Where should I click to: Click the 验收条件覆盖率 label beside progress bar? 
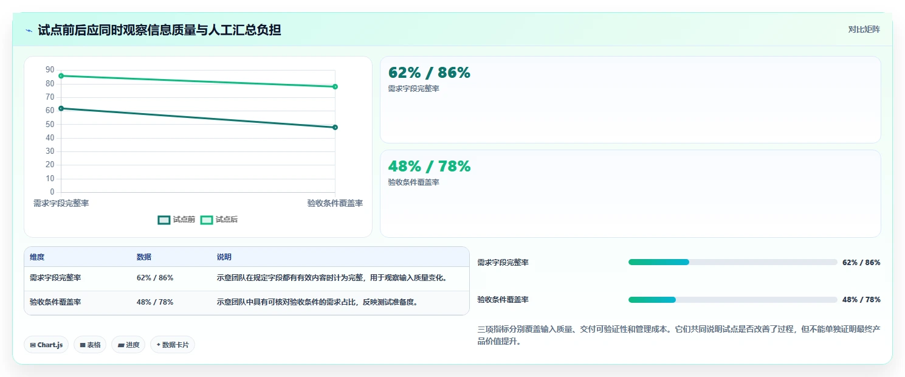pos(503,300)
